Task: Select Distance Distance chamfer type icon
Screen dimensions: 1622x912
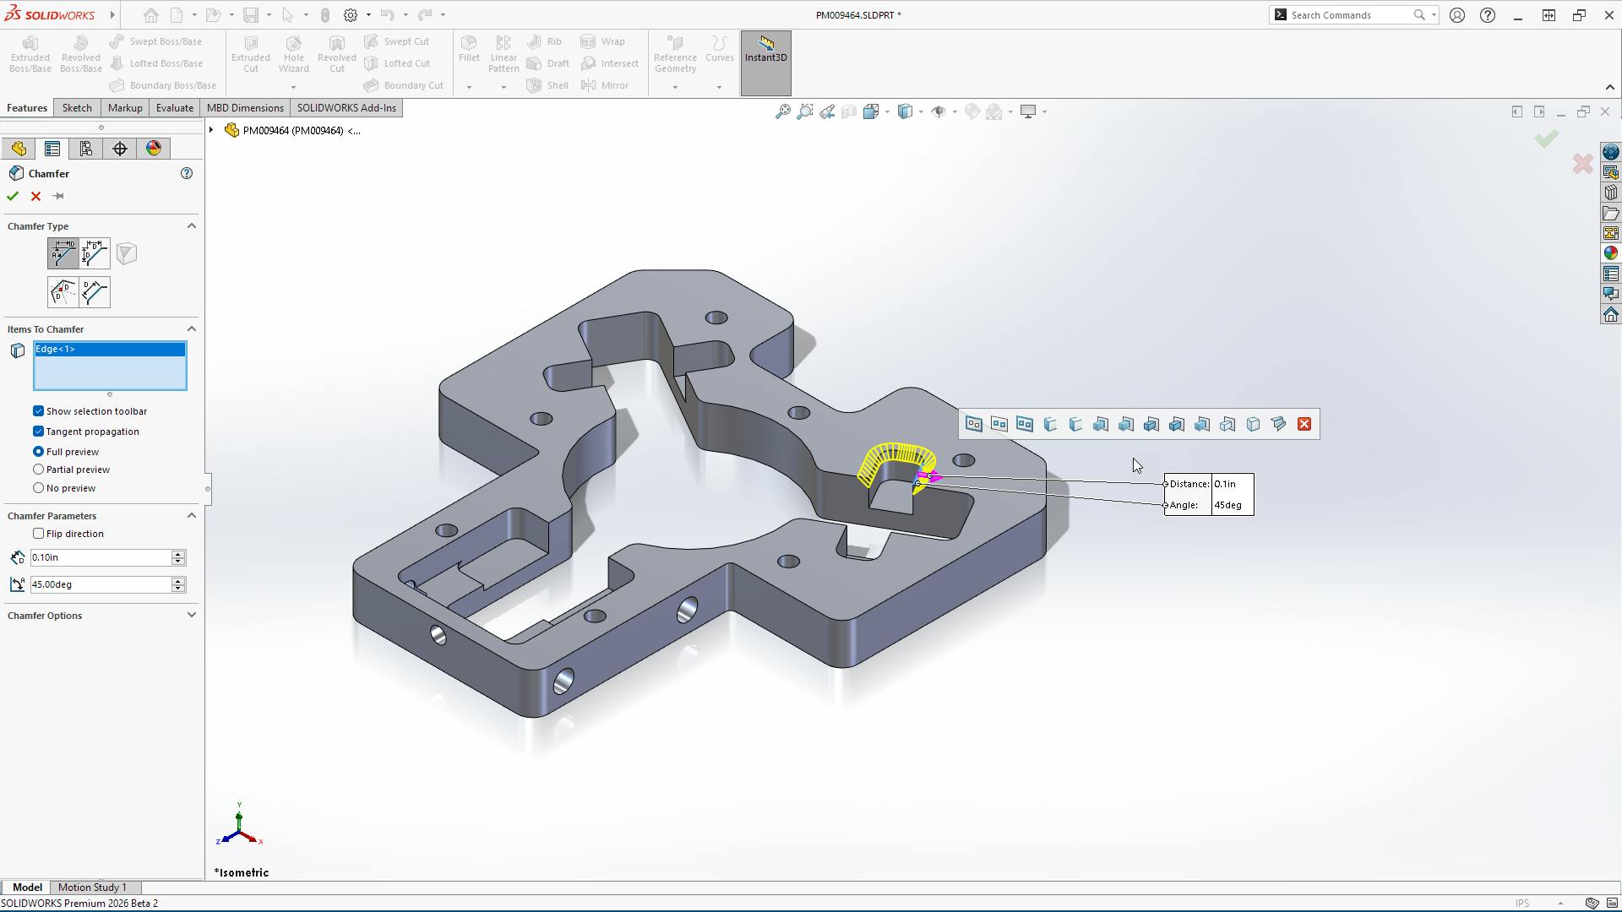Action: tap(95, 253)
